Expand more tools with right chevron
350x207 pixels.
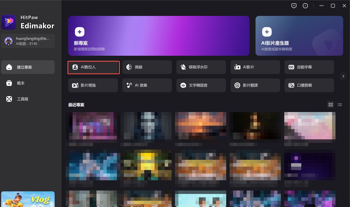click(343, 76)
